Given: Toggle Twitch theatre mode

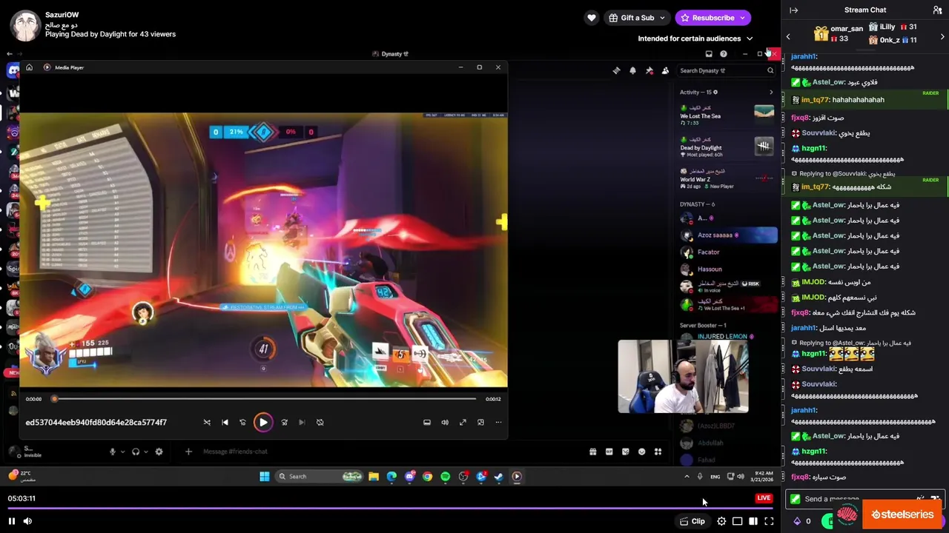Looking at the screenshot, I should tap(738, 521).
